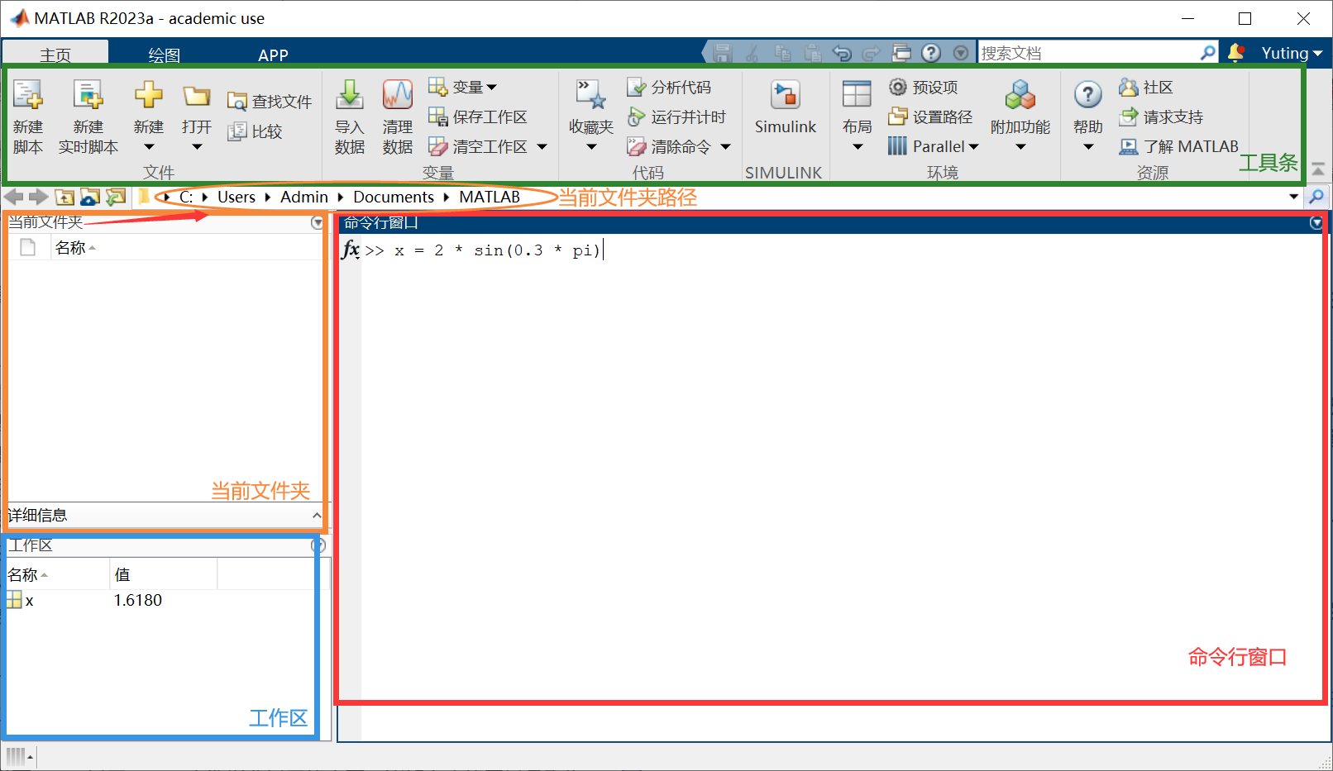Open 附加功能 (Add-Ons) cubes icon
The image size is (1333, 771).
click(x=1020, y=94)
